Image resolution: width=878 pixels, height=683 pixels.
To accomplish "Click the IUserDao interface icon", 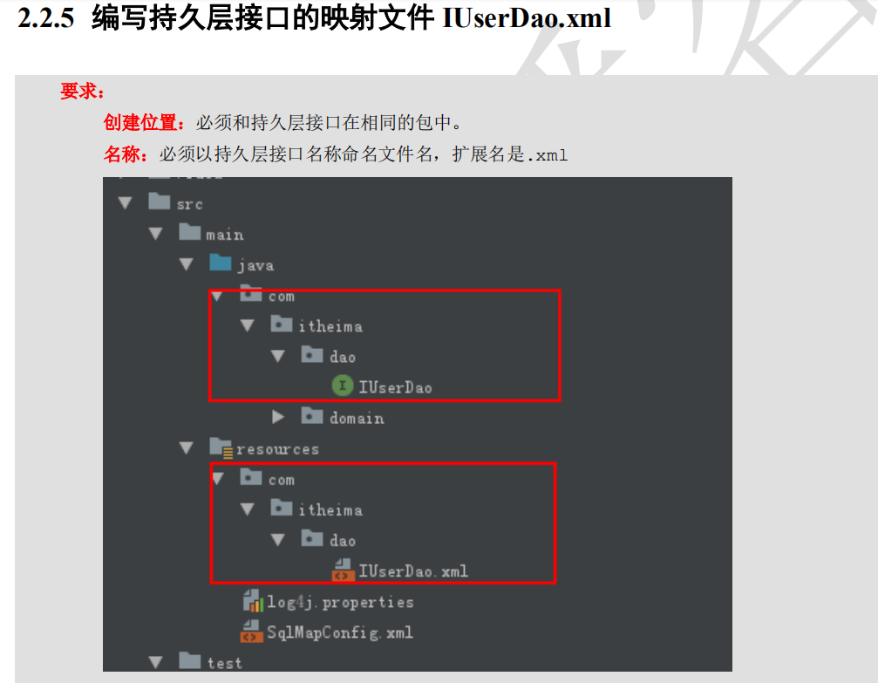I will click(342, 386).
